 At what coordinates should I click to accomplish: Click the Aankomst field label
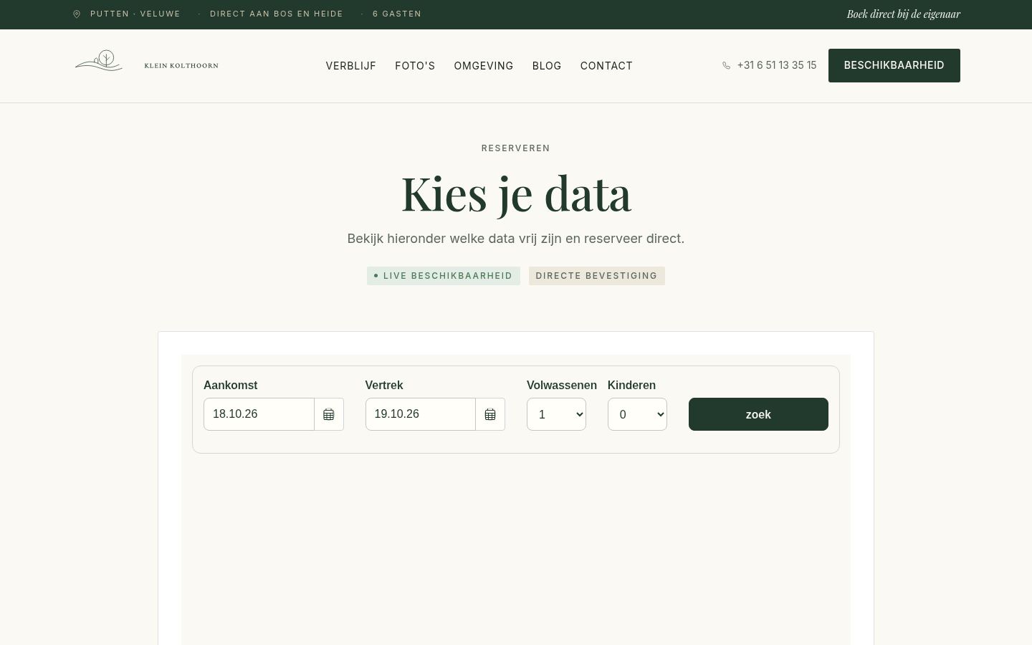pos(231,386)
